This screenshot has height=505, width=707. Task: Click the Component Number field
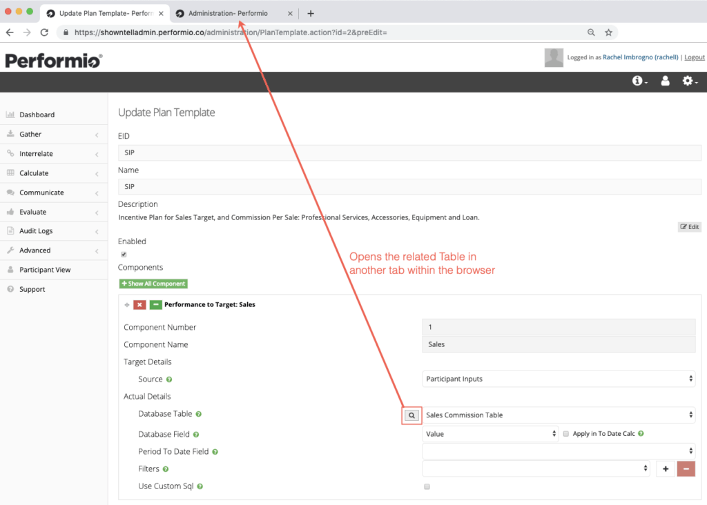[559, 327]
